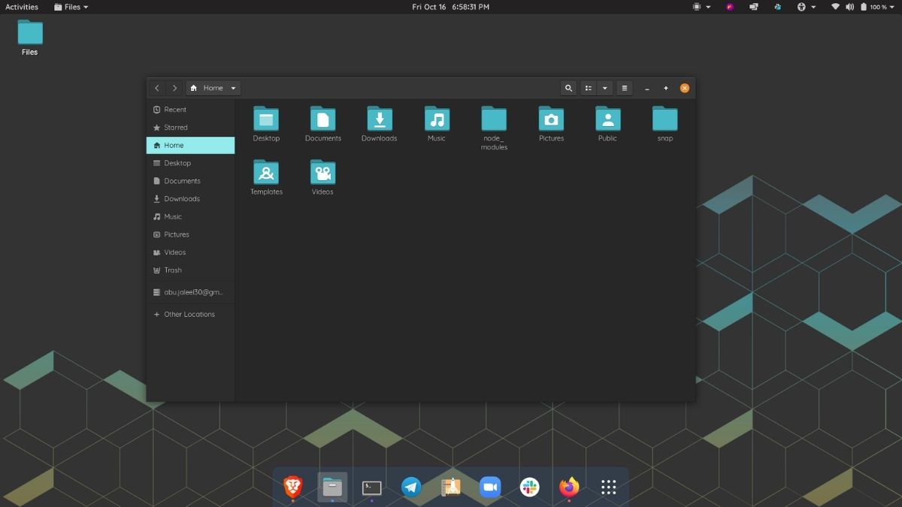The image size is (902, 507).
Task: Open Slack from the dock
Action: (529, 487)
